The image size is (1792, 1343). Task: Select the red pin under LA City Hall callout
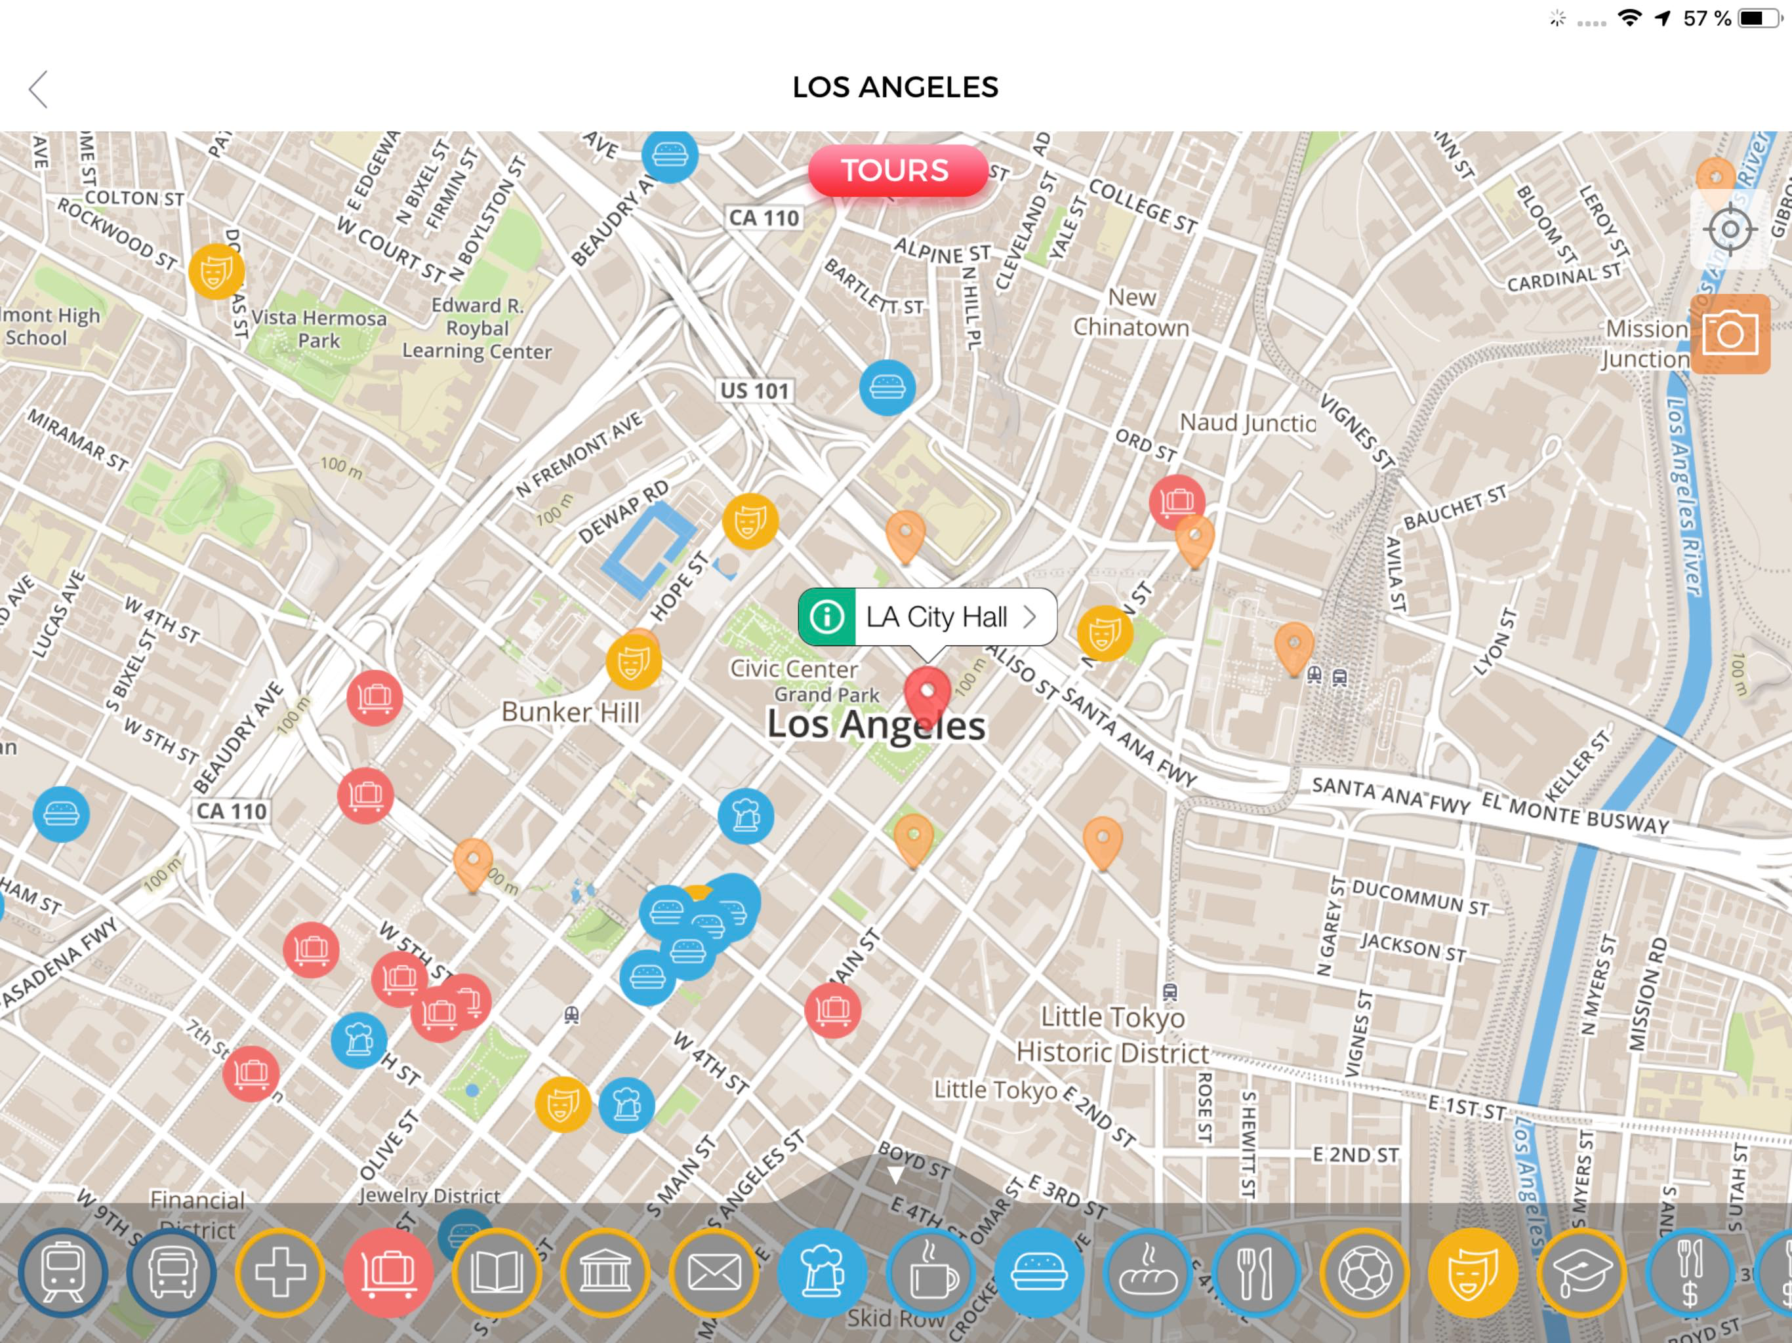click(x=927, y=695)
